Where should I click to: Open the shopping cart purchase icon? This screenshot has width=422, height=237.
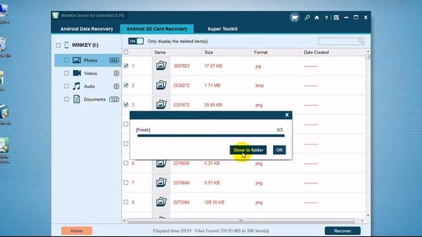pyautogui.click(x=295, y=18)
